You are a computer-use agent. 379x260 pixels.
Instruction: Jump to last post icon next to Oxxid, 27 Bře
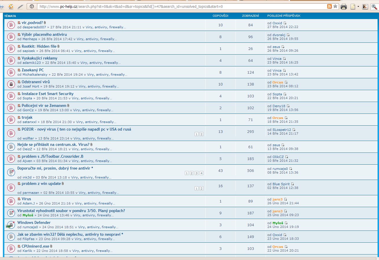[x=285, y=23]
